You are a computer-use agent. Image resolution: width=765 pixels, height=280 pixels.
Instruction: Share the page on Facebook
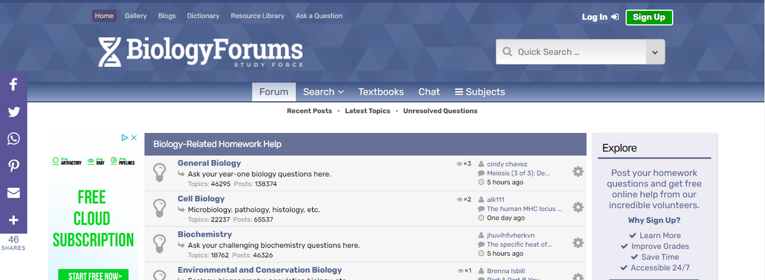(x=13, y=84)
